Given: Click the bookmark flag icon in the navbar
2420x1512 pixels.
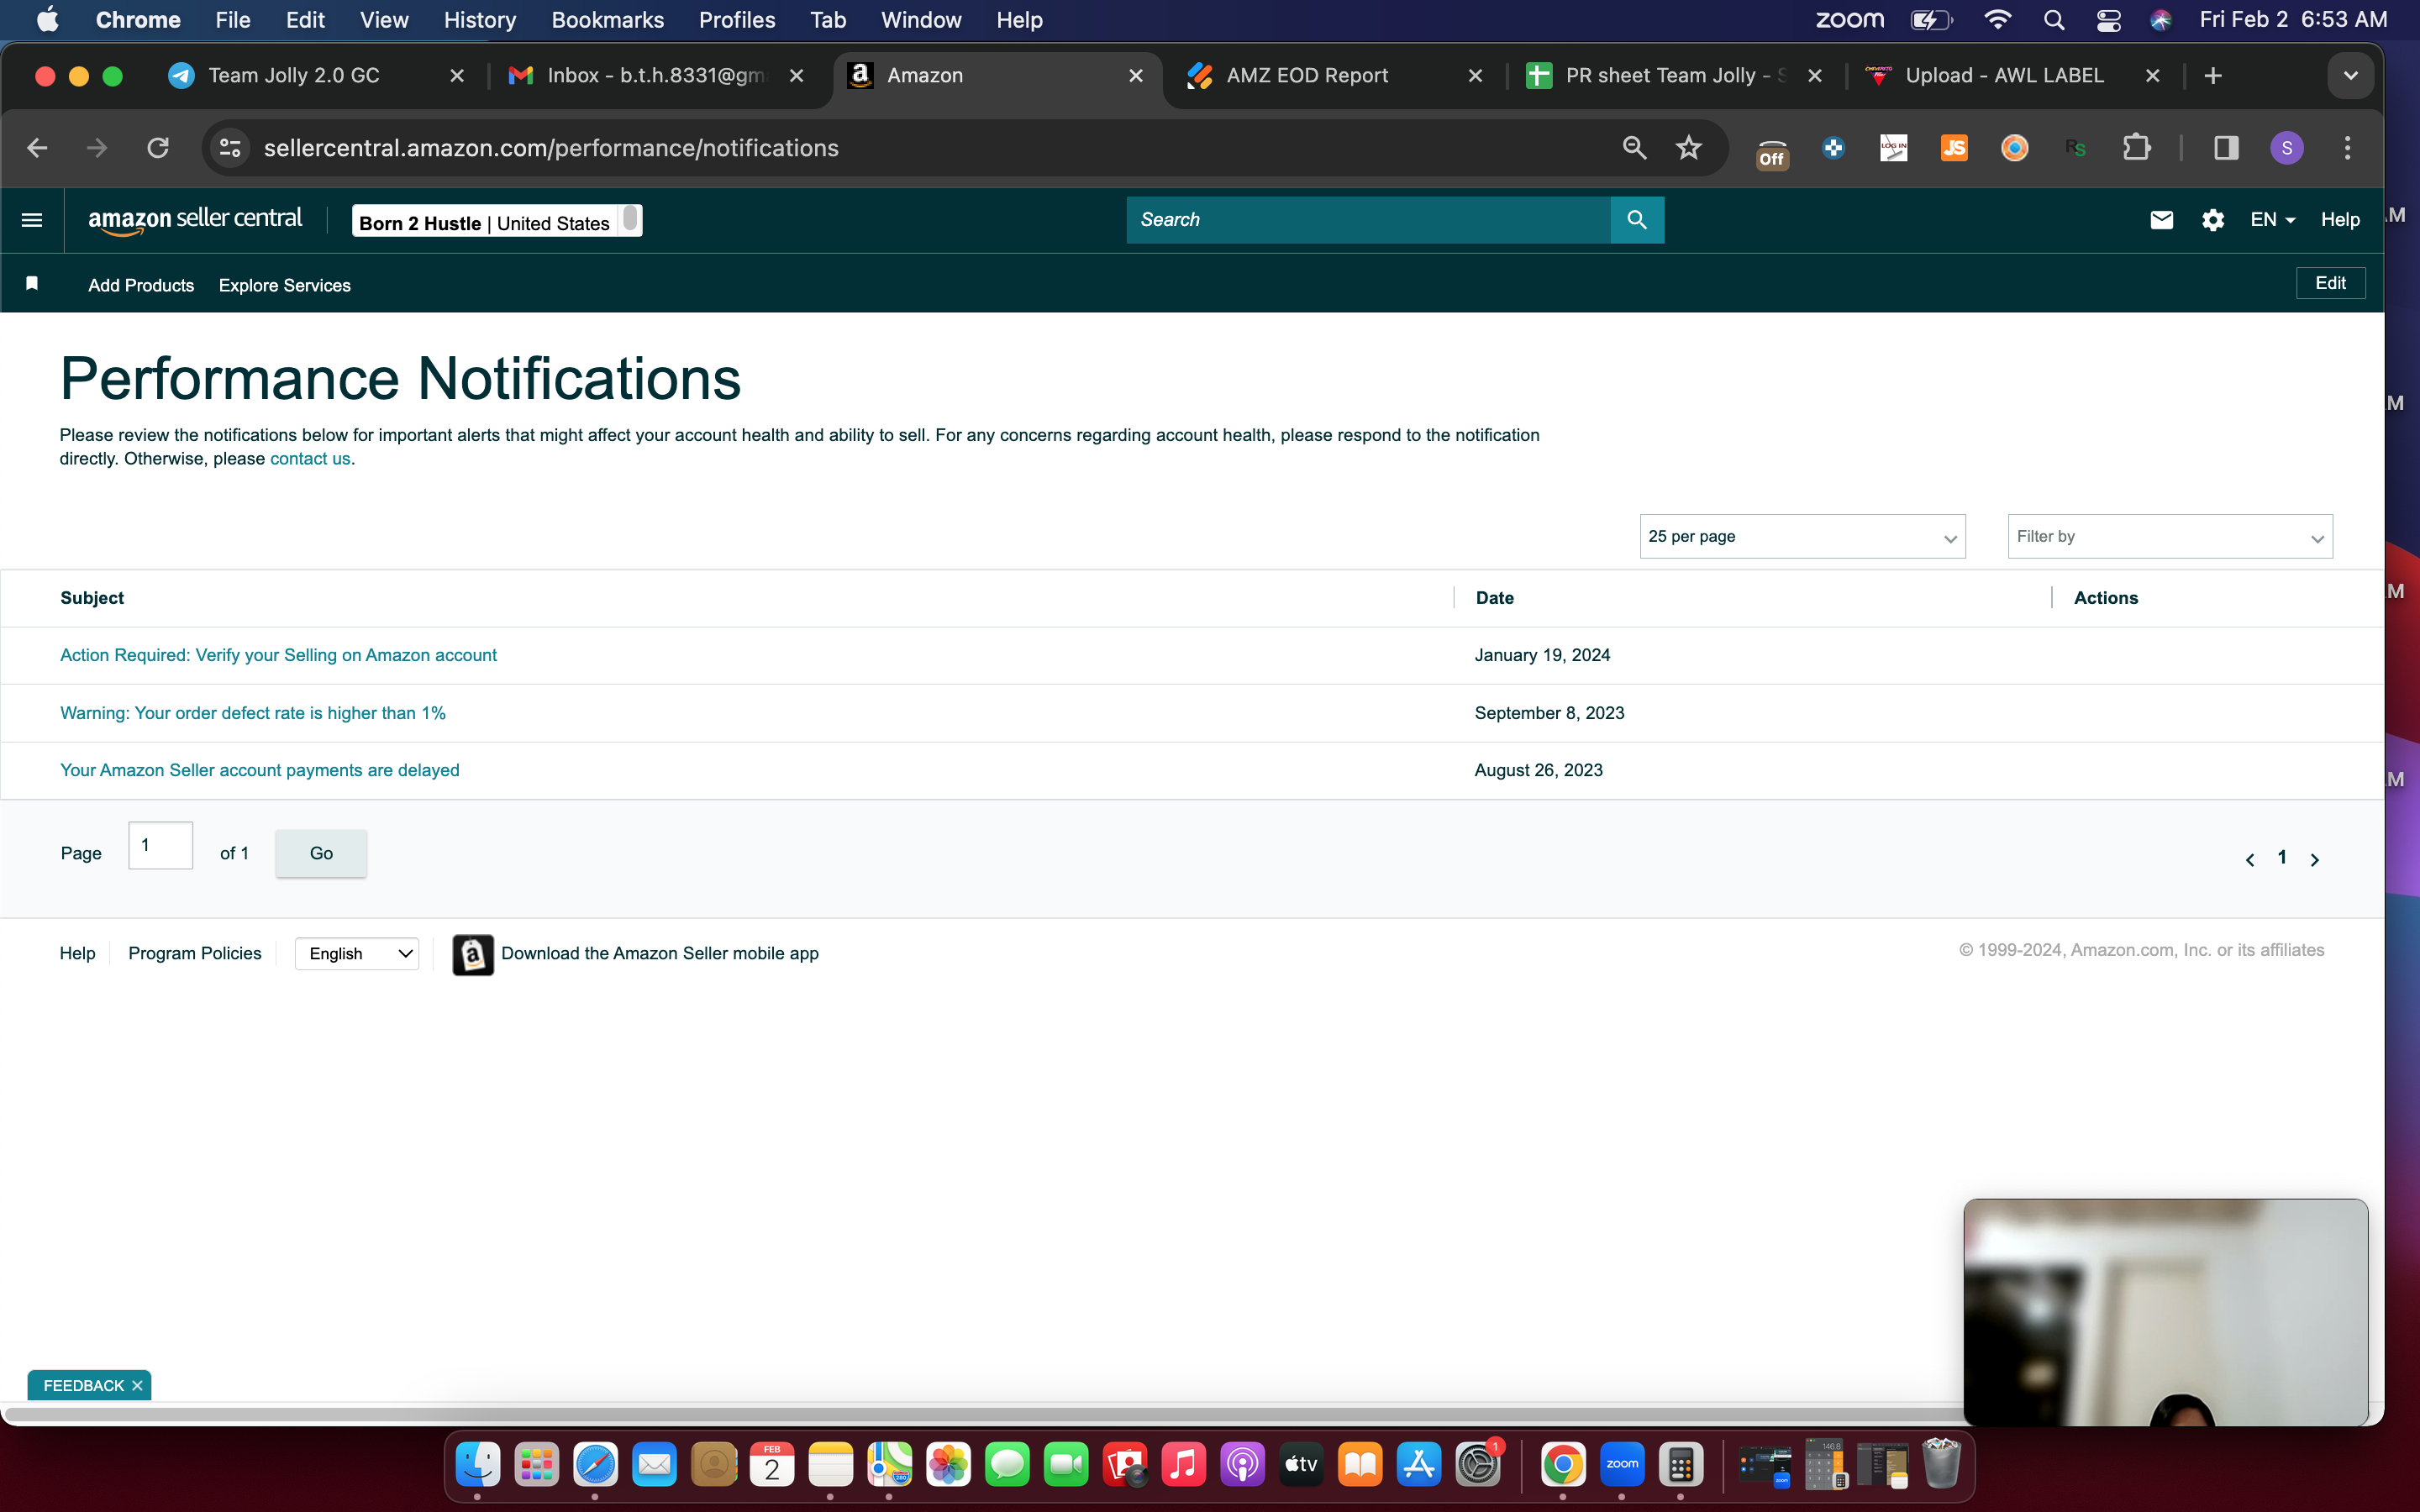Looking at the screenshot, I should (x=32, y=284).
